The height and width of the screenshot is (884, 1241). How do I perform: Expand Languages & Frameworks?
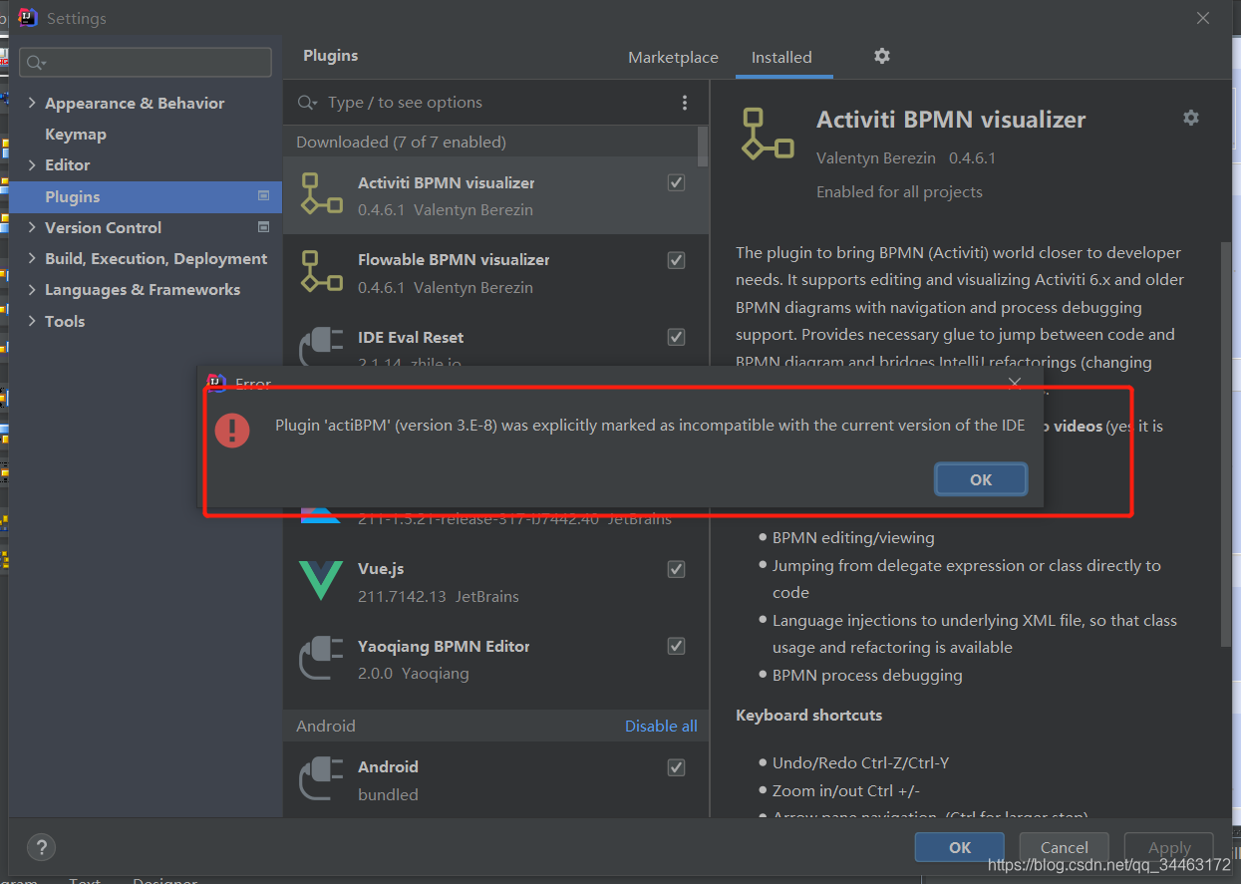tap(32, 289)
